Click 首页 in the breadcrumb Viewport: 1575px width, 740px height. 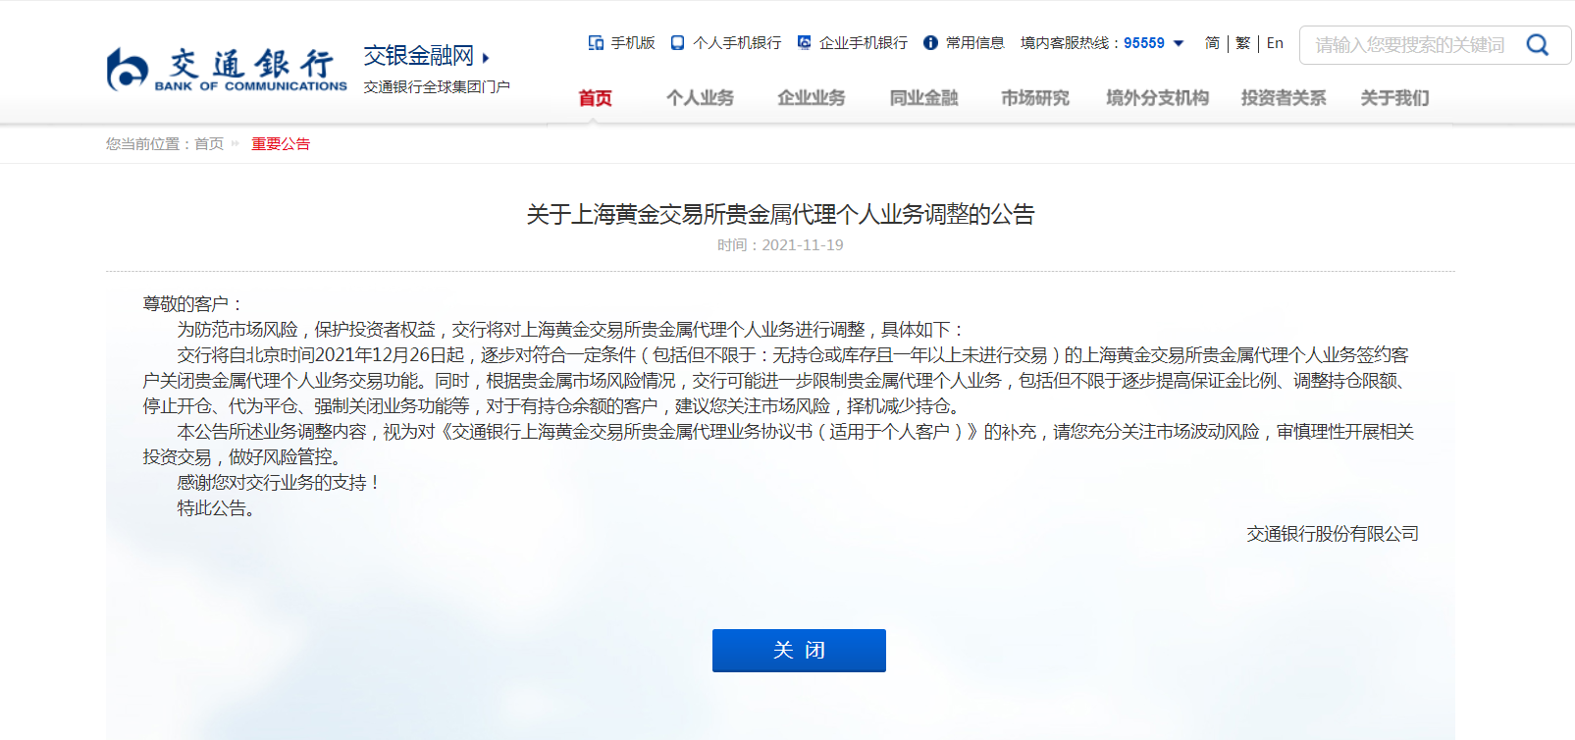tap(209, 144)
